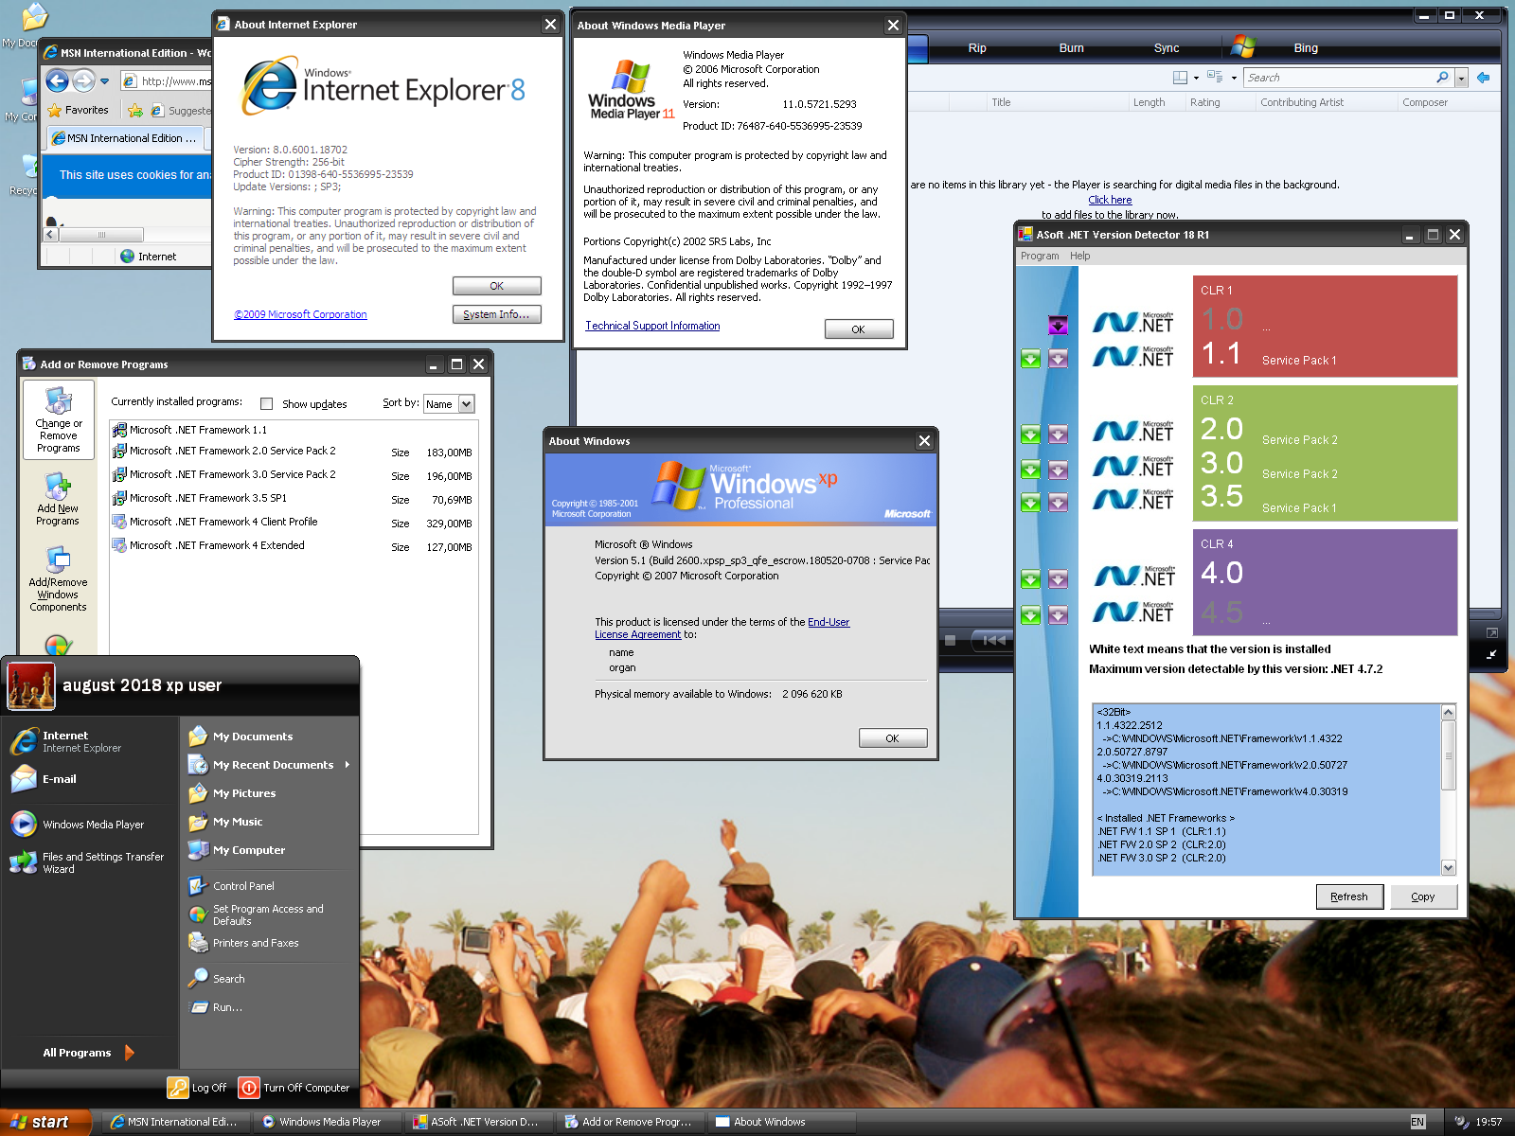Click the MSN International Edition browser tab
Screen dimensions: 1515x1136
click(x=125, y=138)
